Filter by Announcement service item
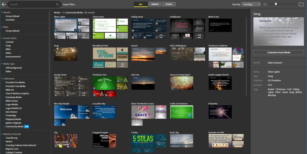Image resolution: width=307 pixels, height=154 pixels. click(x=13, y=57)
